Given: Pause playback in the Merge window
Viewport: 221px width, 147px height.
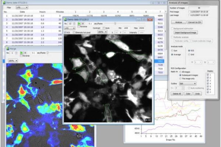Looking at the screenshot, I should (25, 53).
